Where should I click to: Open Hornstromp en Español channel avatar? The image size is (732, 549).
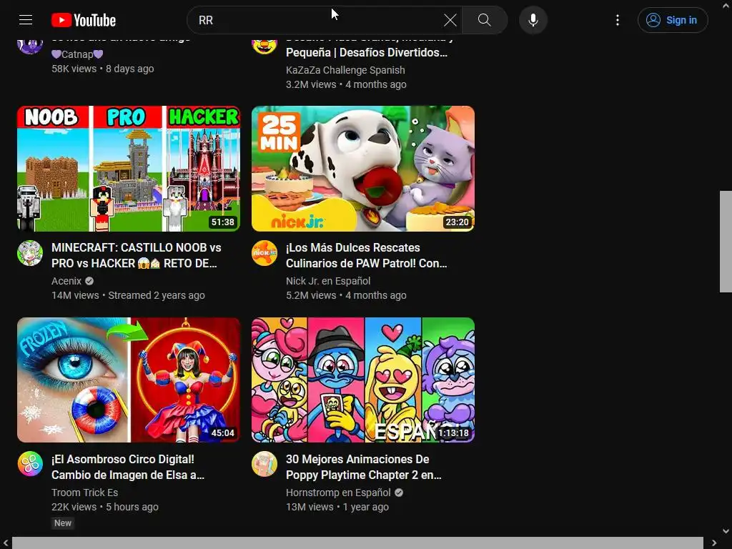(264, 464)
